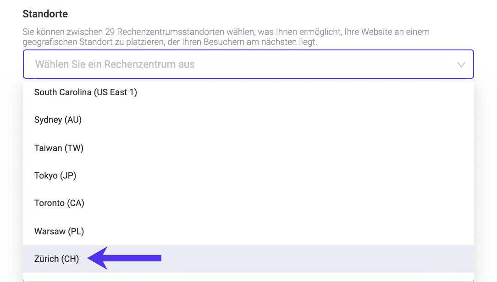The height and width of the screenshot is (282, 497).
Task: Click inside the Wählen Sie ein Rechenzentrum field
Action: coord(183,64)
